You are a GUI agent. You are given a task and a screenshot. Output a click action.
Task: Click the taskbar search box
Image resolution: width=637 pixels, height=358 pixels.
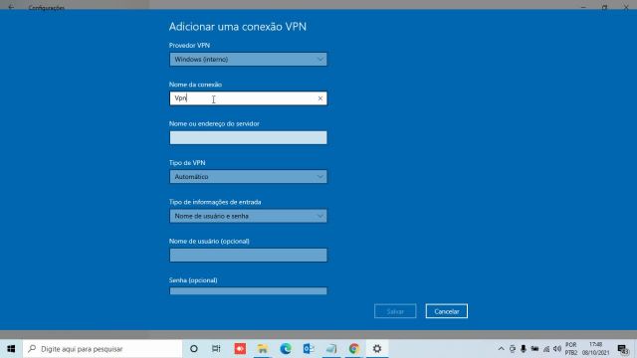[x=103, y=349]
